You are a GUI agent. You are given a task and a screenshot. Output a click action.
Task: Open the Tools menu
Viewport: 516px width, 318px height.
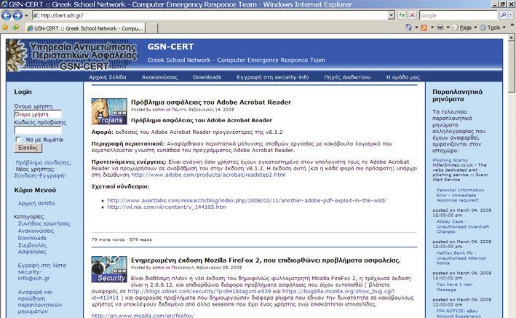493,28
